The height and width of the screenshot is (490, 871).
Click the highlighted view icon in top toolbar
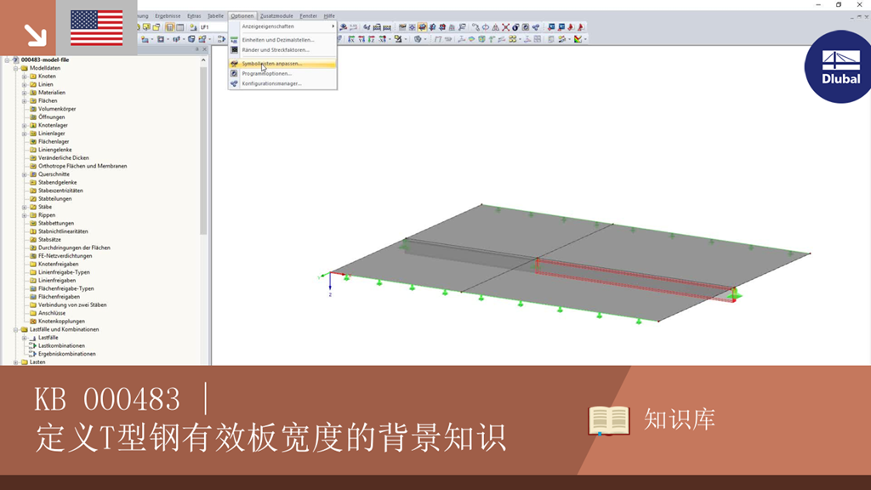[422, 26]
